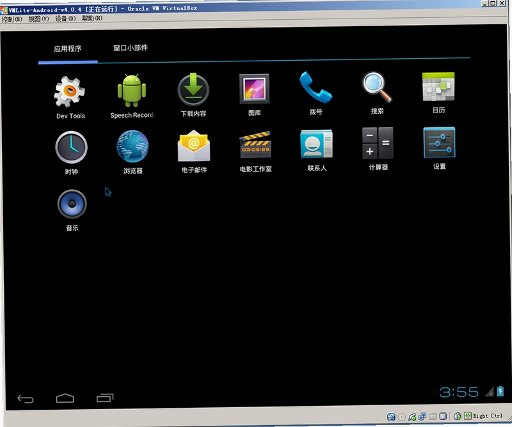Open the 设置 settings app
512x427 pixels.
tap(439, 142)
